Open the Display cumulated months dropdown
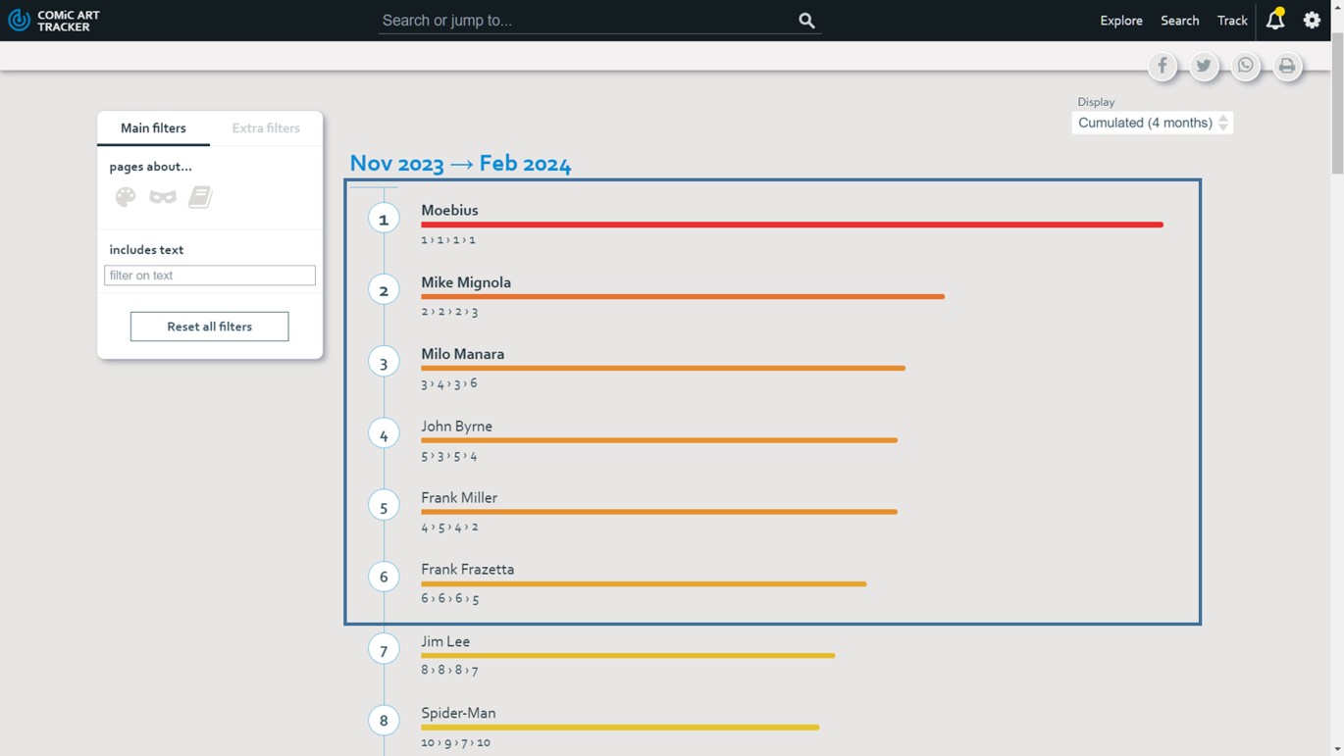 (x=1152, y=123)
